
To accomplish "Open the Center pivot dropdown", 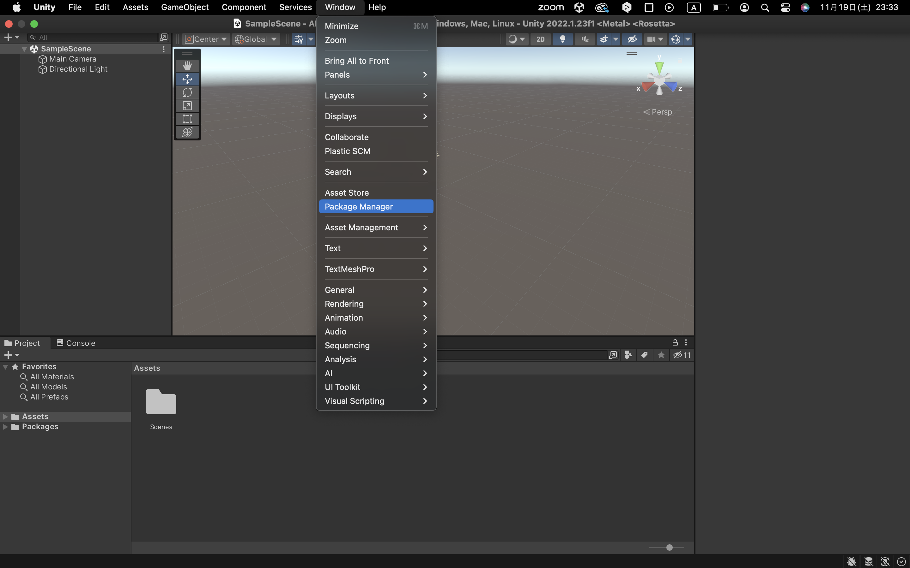I will pos(206,39).
